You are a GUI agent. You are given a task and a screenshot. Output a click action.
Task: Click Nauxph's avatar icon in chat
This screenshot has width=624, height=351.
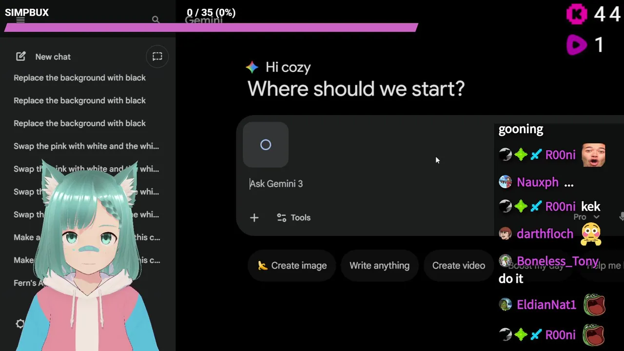tap(506, 182)
